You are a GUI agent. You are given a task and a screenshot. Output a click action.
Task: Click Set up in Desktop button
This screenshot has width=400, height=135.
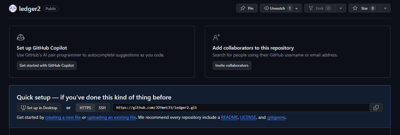click(39, 108)
